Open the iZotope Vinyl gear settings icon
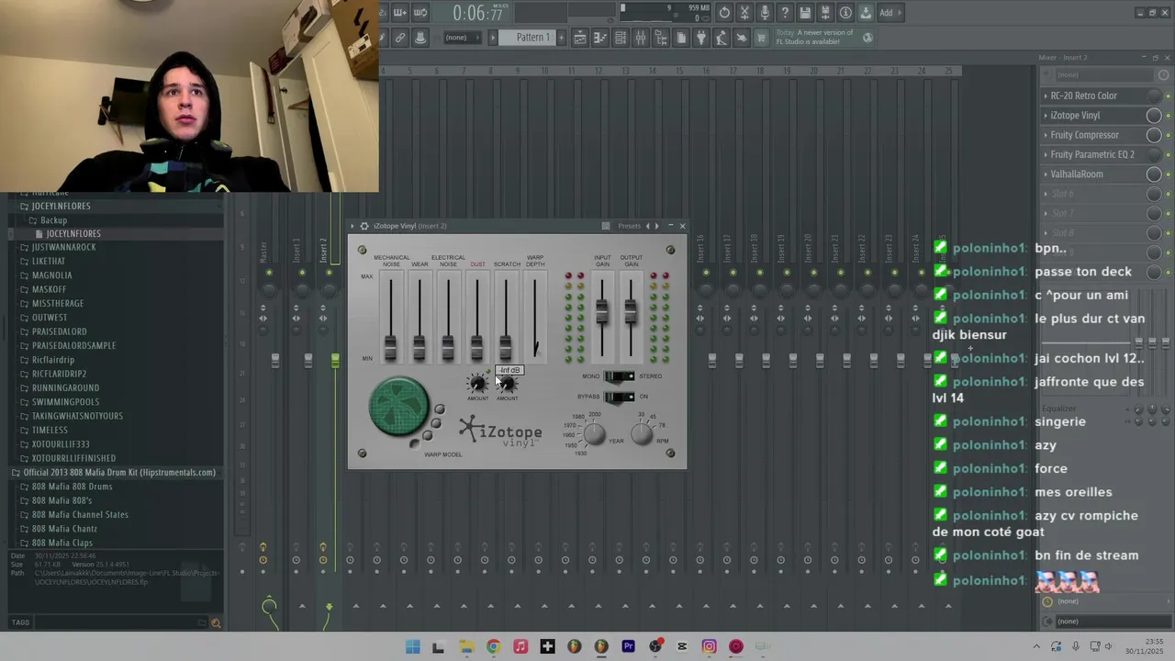The image size is (1175, 661). (x=364, y=226)
